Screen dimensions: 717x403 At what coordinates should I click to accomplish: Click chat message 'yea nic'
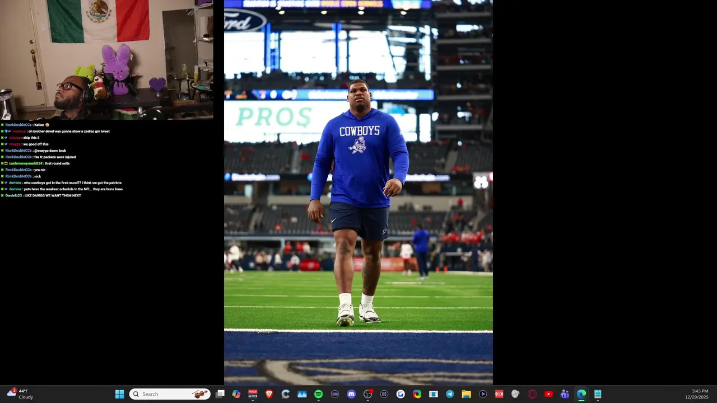(x=40, y=170)
